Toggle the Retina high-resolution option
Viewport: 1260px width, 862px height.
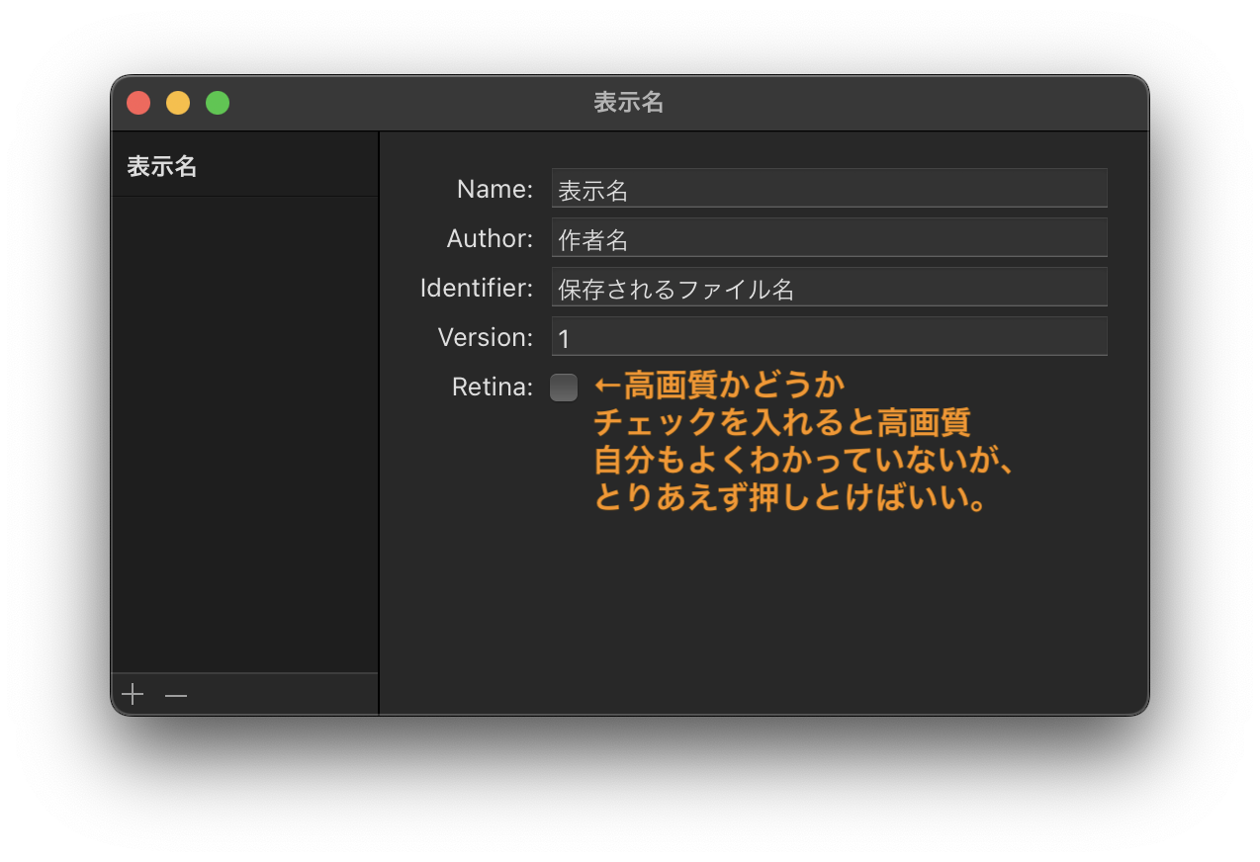click(x=564, y=388)
